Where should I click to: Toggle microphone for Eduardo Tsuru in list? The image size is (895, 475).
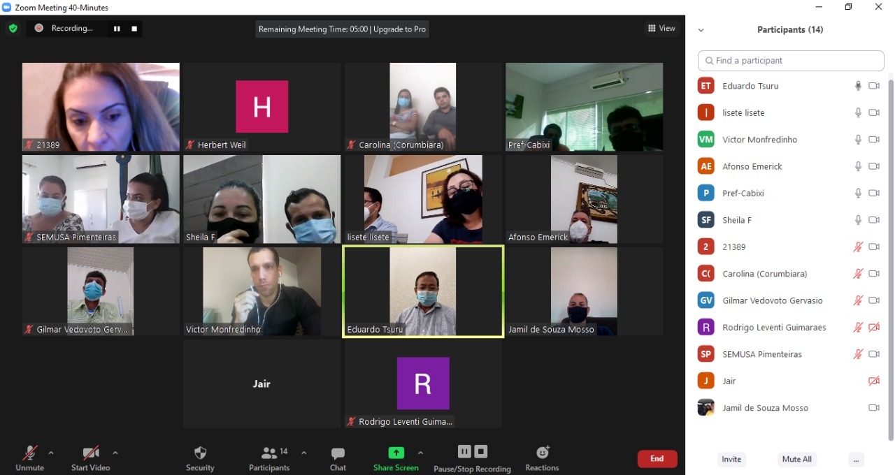[858, 86]
